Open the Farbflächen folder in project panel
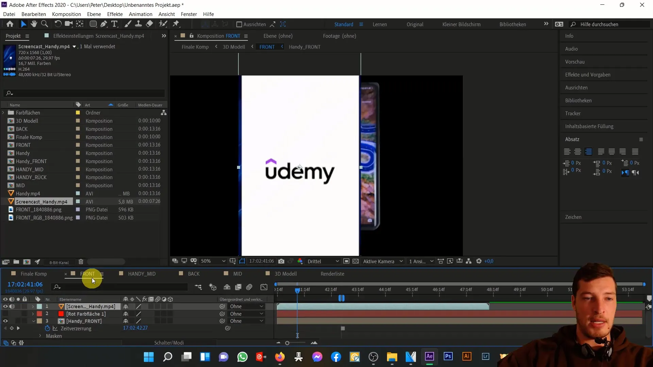653x367 pixels. pyautogui.click(x=4, y=112)
